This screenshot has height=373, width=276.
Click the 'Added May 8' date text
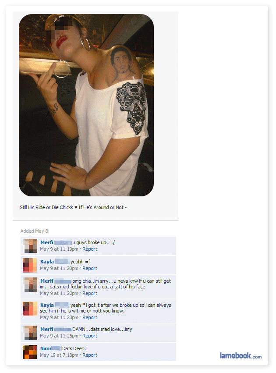tap(34, 231)
